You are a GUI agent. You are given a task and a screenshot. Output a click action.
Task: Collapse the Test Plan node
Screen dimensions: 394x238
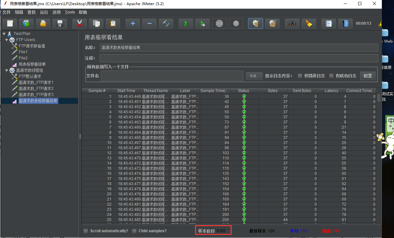(4, 33)
